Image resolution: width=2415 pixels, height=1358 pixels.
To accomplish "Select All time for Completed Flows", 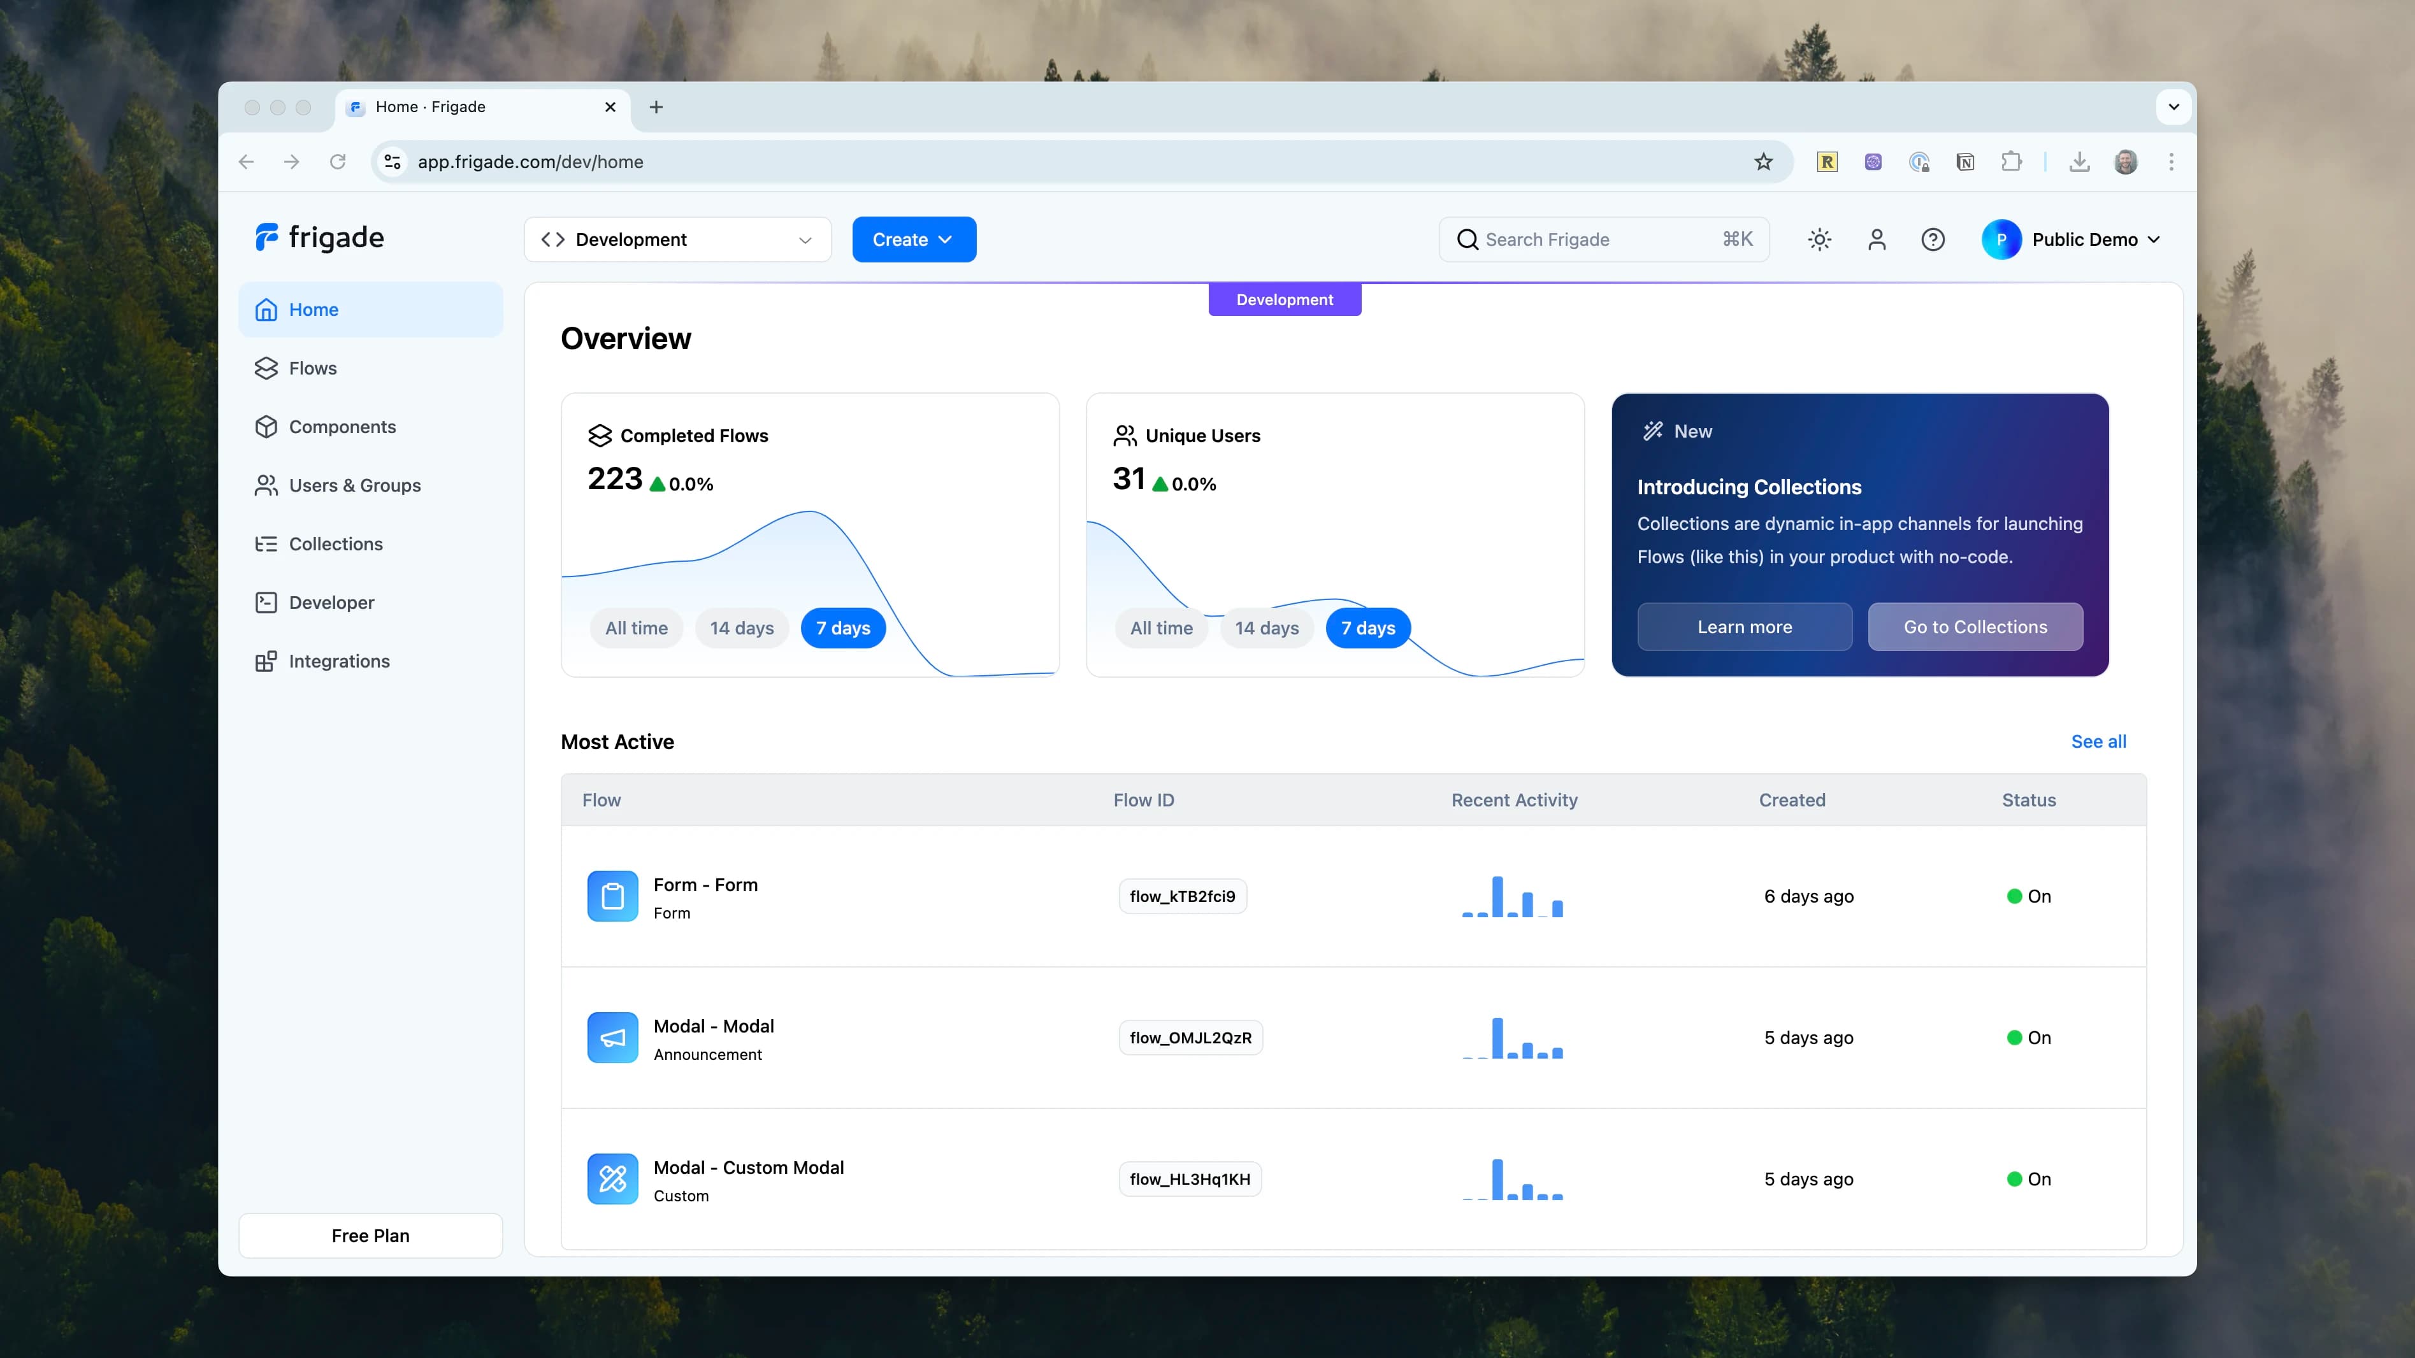I will point(637,628).
